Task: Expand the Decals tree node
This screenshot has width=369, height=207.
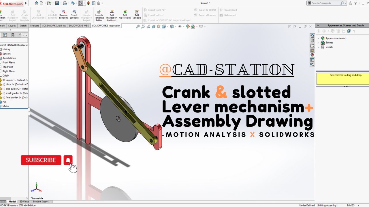Action: (318, 47)
